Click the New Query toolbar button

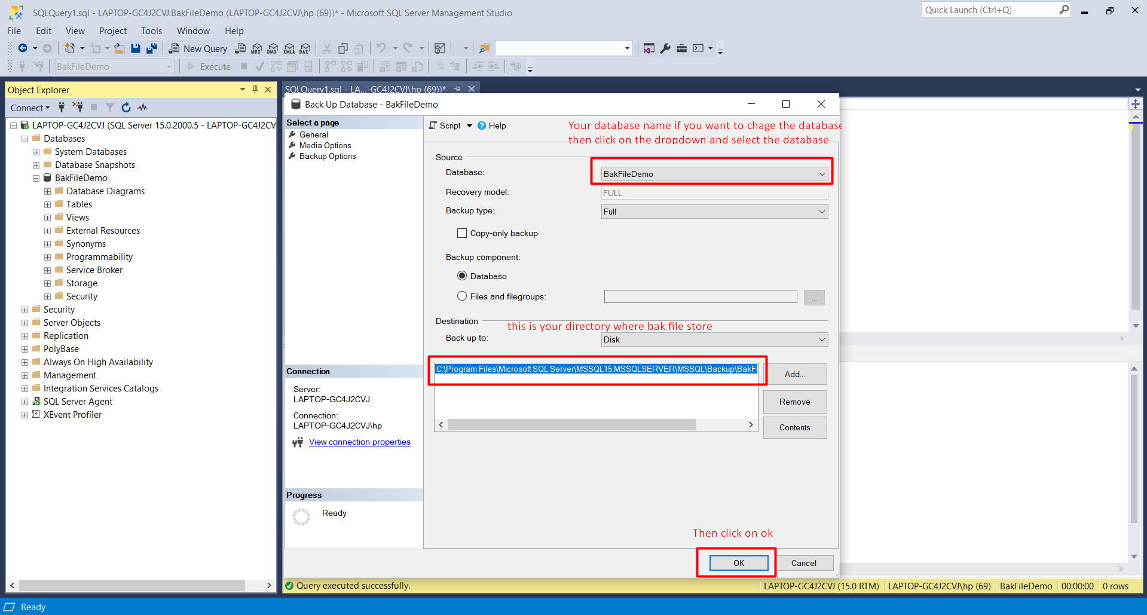(198, 48)
